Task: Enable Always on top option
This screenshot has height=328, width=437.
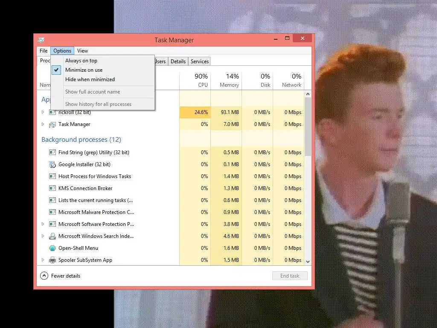Action: click(81, 61)
